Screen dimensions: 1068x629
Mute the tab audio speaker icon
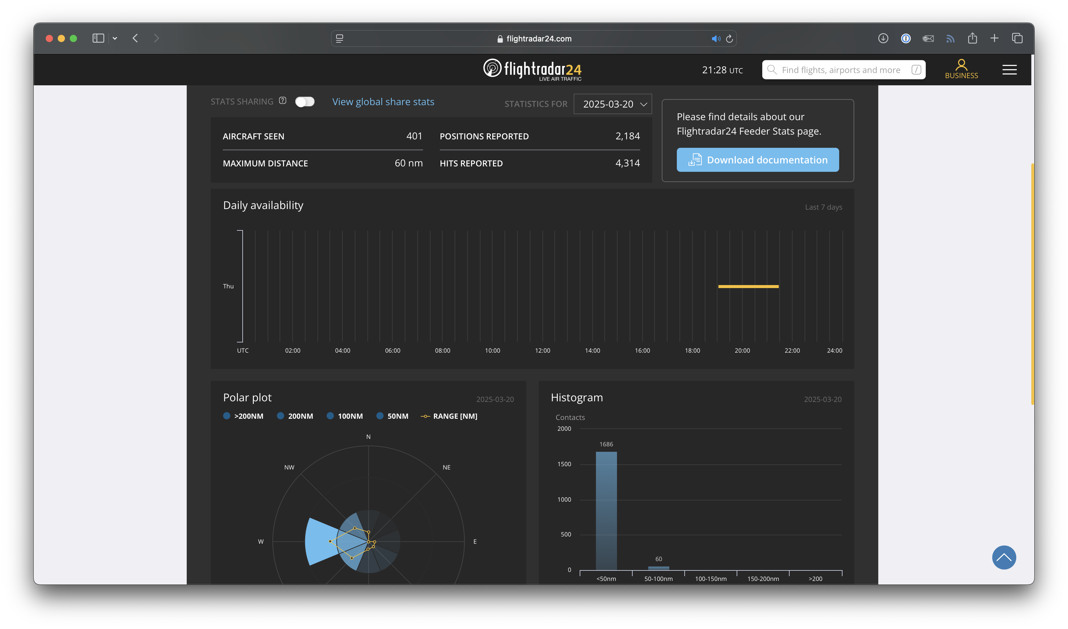point(716,38)
